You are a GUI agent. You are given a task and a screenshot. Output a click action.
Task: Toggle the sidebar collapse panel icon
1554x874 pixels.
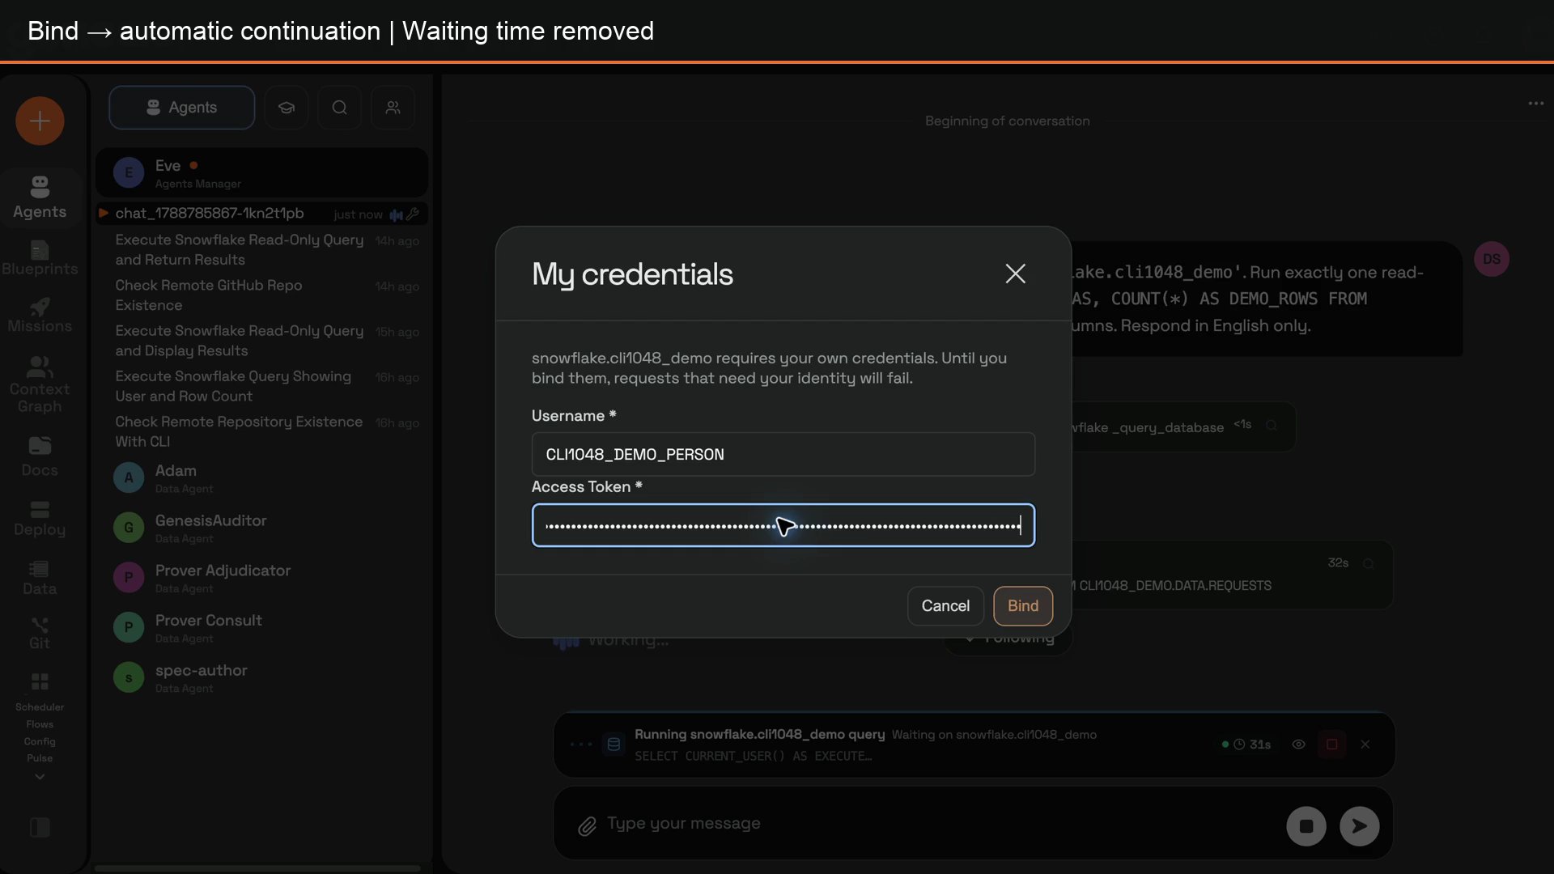click(x=40, y=827)
